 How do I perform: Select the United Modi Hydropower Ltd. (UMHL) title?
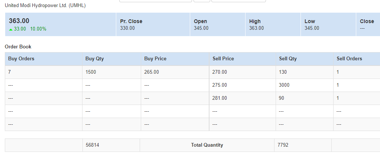tap(45, 5)
